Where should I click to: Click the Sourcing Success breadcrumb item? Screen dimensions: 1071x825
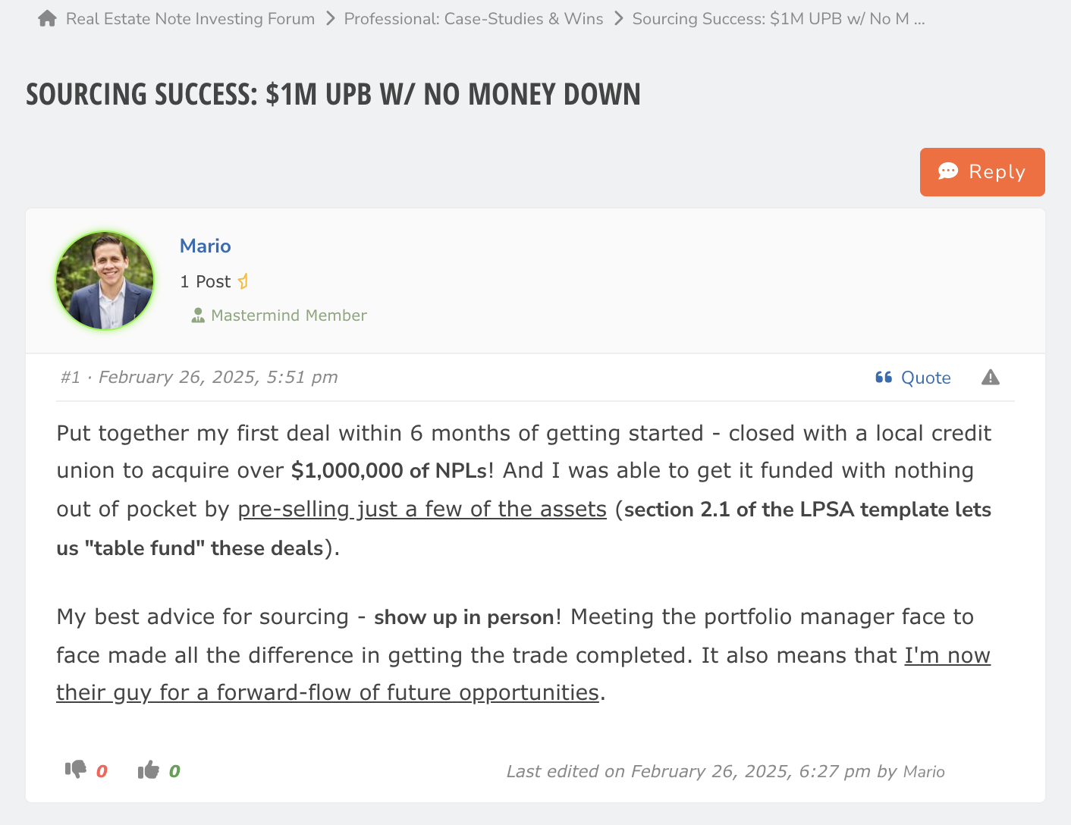pos(778,18)
